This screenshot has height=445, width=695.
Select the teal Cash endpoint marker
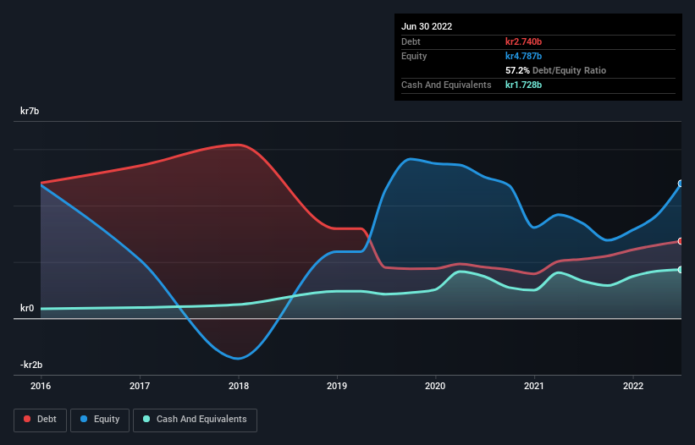tap(681, 270)
